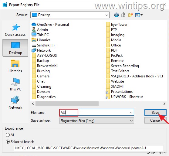Select VSQUARED - Address Book - VCF folder
169x156 pixels.
pyautogui.click(x=135, y=76)
